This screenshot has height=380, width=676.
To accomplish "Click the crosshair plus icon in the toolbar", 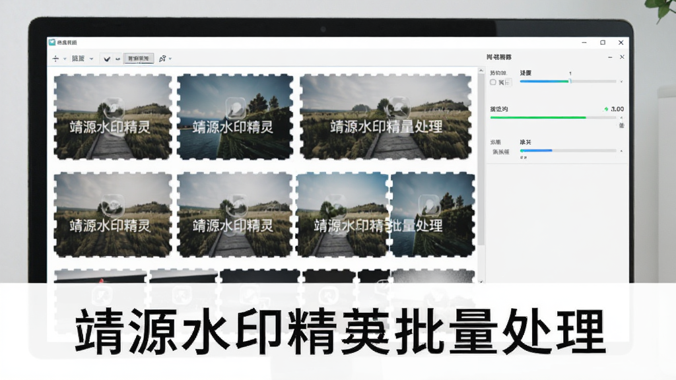I will click(55, 59).
